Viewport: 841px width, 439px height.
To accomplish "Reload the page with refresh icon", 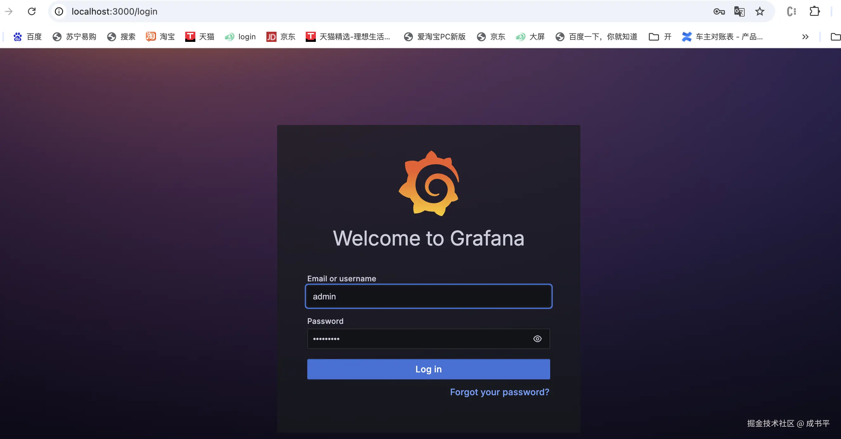I will [x=32, y=11].
